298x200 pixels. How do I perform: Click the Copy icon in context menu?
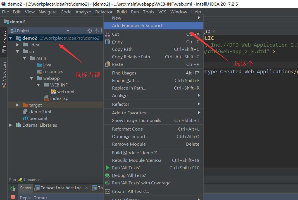click(x=108, y=42)
